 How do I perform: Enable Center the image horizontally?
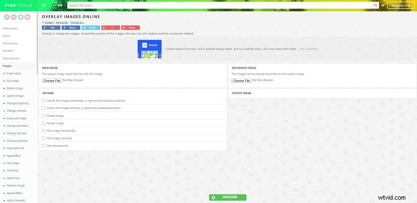[43, 101]
